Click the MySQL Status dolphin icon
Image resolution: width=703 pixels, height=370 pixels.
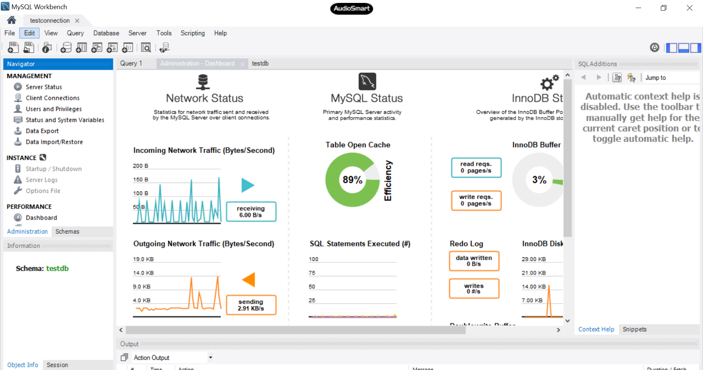click(367, 81)
